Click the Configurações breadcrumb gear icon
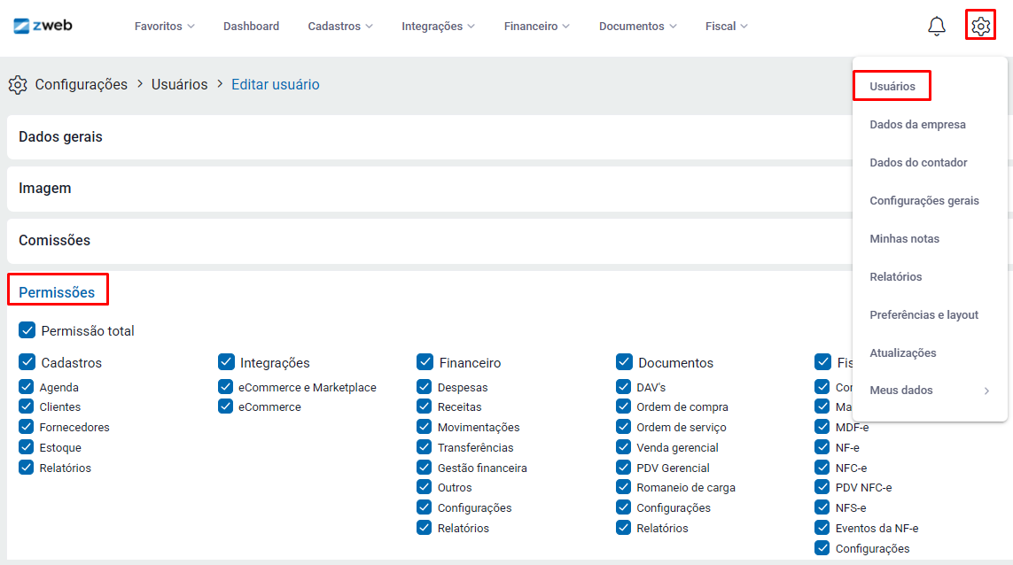 pyautogui.click(x=18, y=85)
